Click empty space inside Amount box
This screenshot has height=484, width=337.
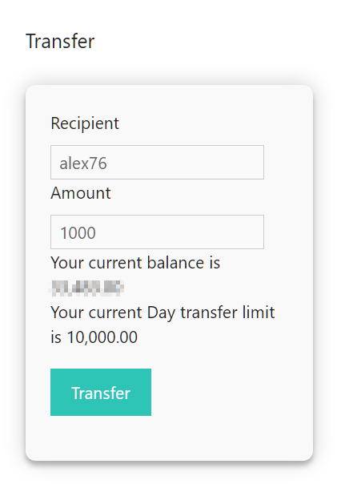[x=185, y=232]
